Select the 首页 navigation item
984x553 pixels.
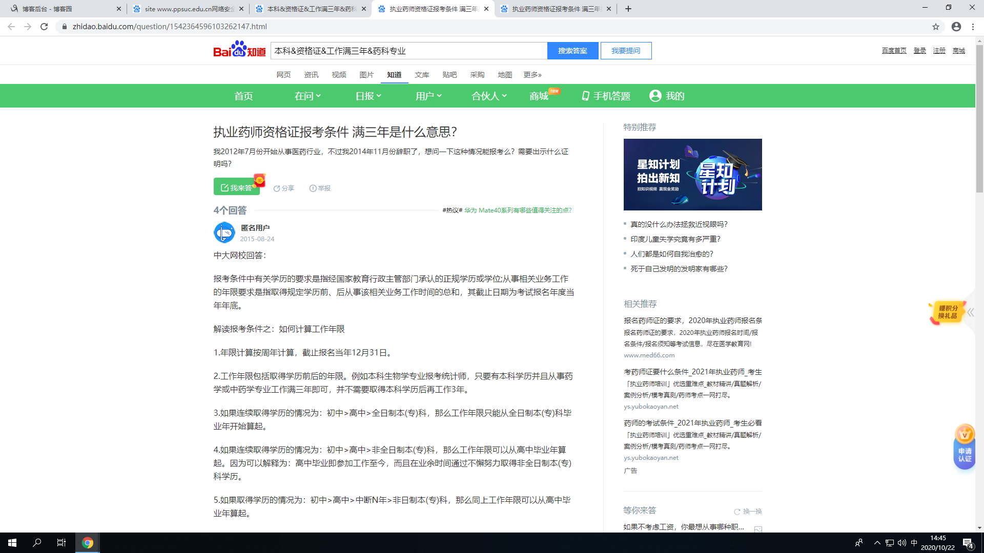[x=243, y=96]
